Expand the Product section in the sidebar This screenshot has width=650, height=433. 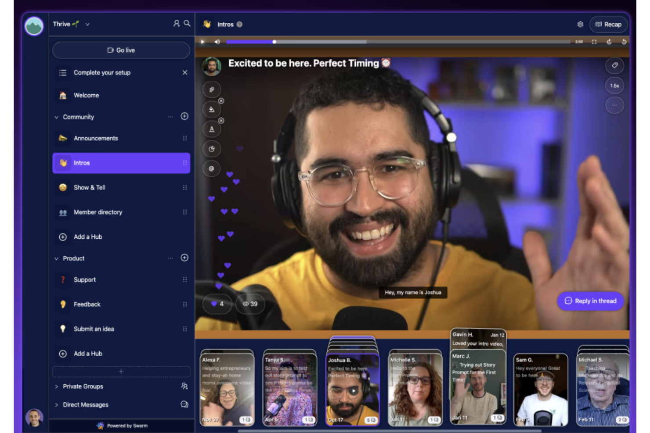56,258
